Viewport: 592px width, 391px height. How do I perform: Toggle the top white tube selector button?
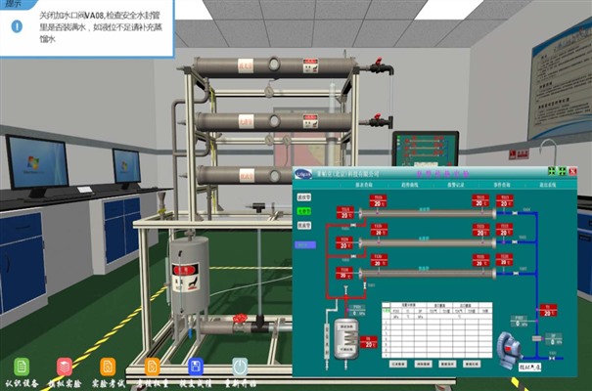[304, 196]
